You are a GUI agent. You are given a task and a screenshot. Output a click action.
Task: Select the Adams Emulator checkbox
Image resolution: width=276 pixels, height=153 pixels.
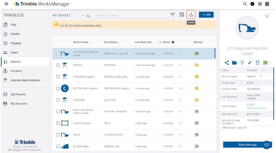click(58, 123)
